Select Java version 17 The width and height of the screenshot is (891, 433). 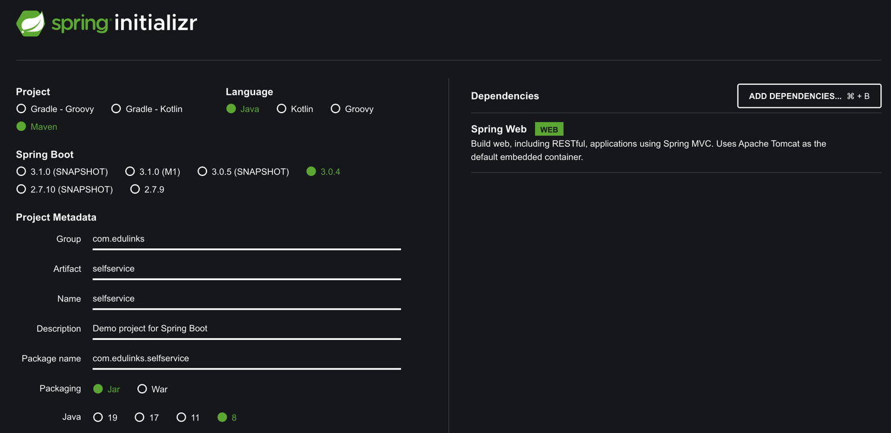[147, 418]
